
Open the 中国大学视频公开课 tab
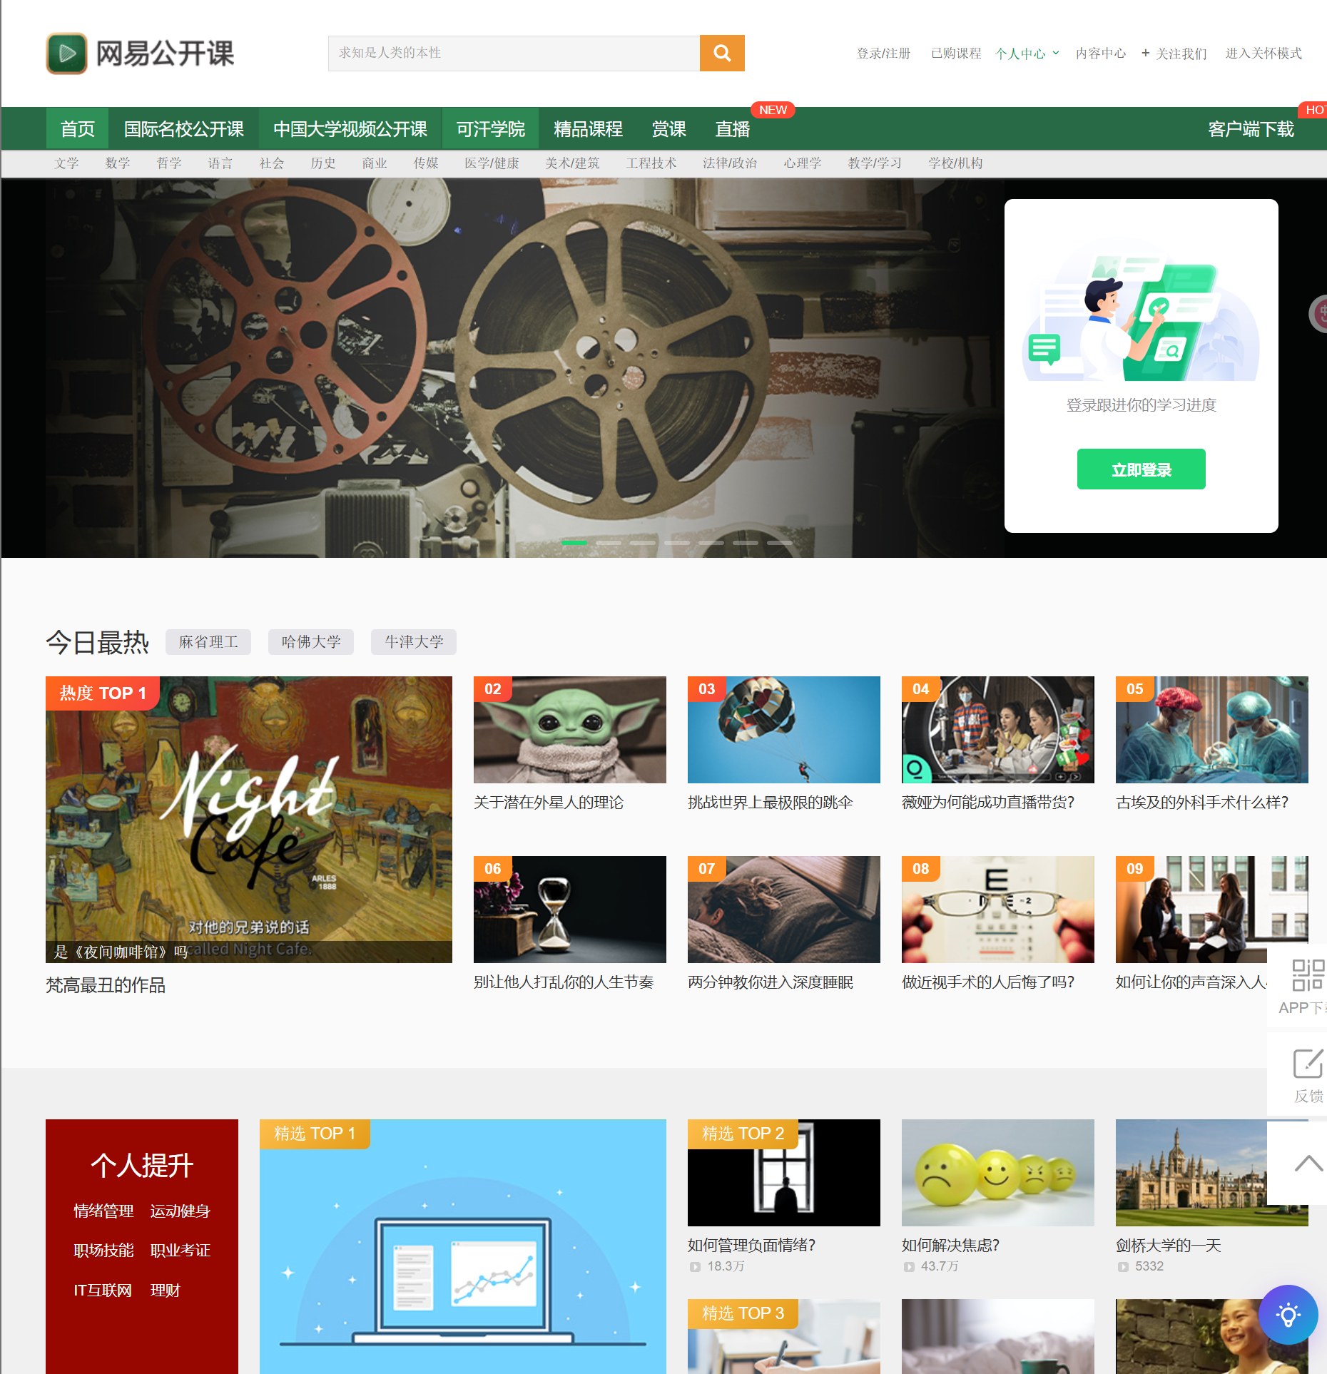(x=350, y=129)
